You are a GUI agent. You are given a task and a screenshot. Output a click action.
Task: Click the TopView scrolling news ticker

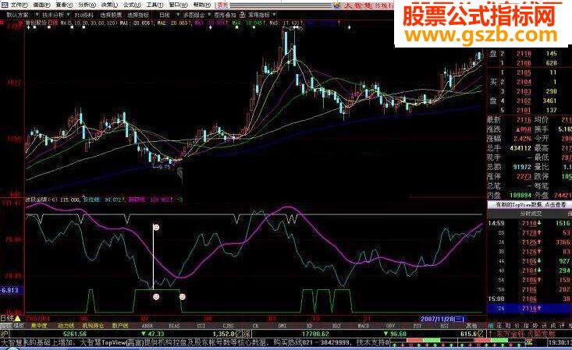[195, 342]
